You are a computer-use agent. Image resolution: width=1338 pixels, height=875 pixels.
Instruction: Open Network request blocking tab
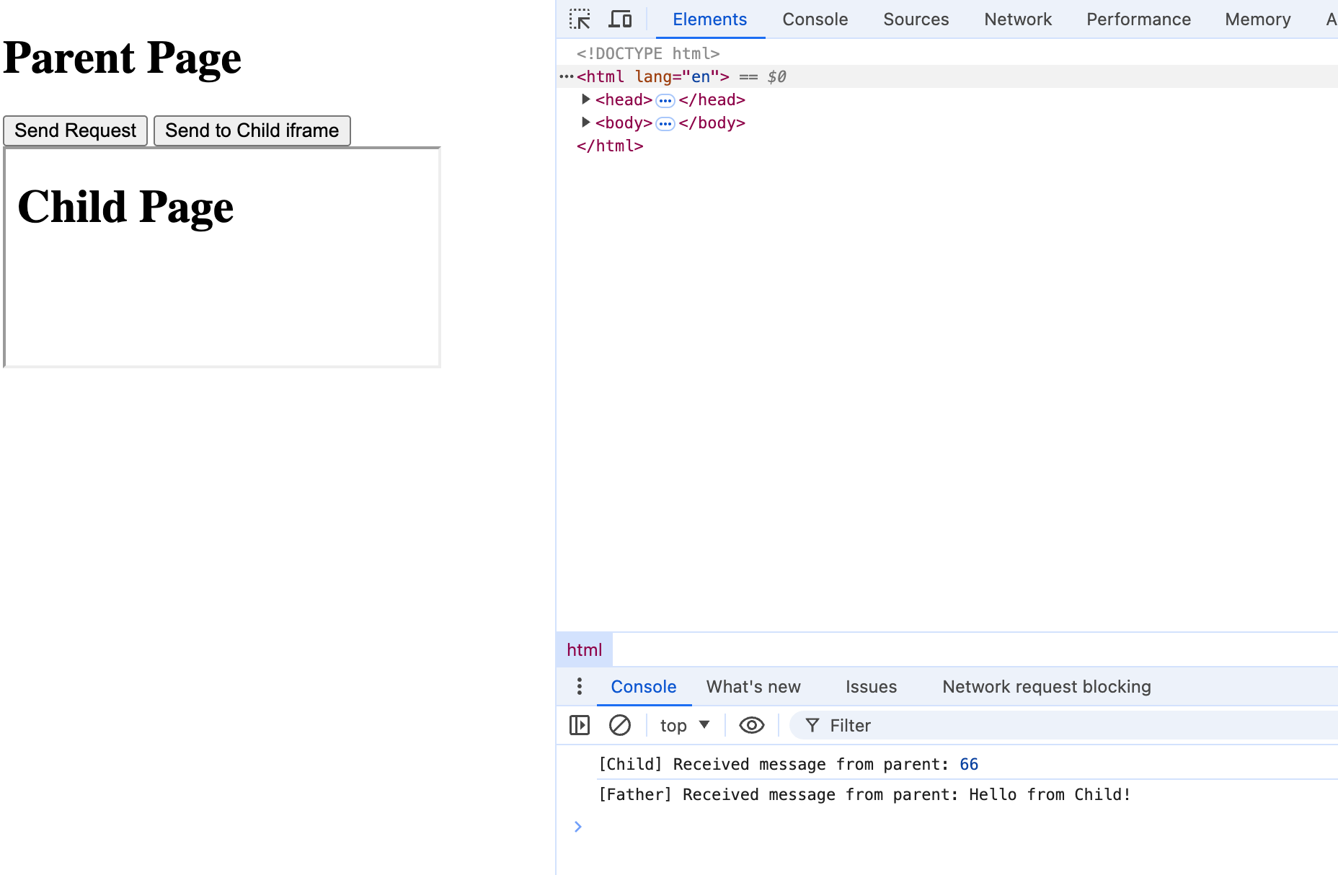(x=1046, y=687)
